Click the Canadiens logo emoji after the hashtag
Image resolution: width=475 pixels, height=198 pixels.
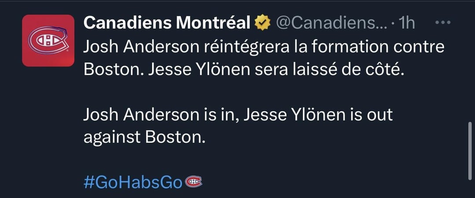click(194, 182)
